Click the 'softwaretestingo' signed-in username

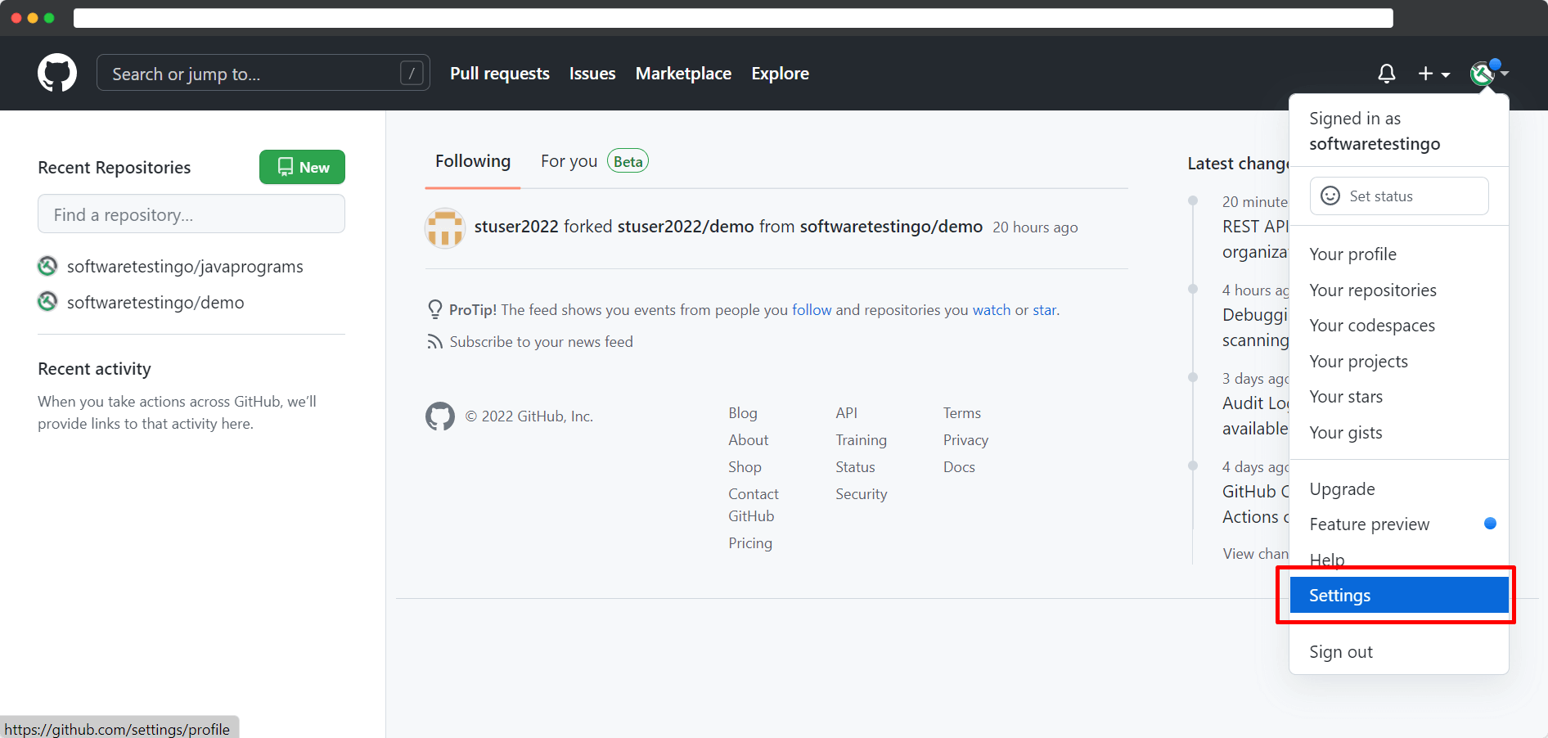pyautogui.click(x=1375, y=144)
